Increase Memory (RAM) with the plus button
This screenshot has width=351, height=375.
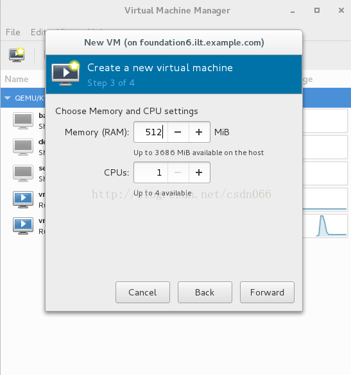click(199, 132)
